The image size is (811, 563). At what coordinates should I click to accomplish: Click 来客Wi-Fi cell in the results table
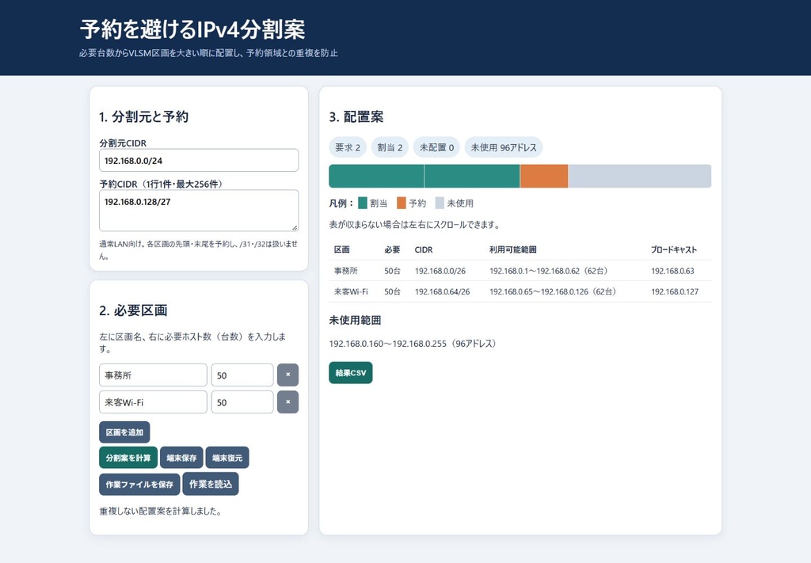click(351, 291)
